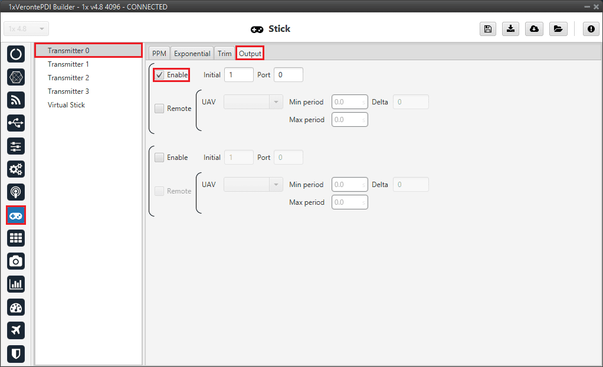603x367 pixels.
Task: Switch to the Exponential tab
Action: tap(192, 53)
